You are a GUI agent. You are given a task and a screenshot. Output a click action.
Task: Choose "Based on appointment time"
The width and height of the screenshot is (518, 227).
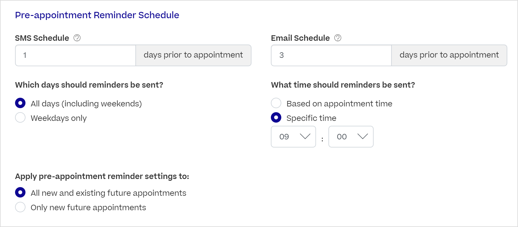(x=276, y=103)
